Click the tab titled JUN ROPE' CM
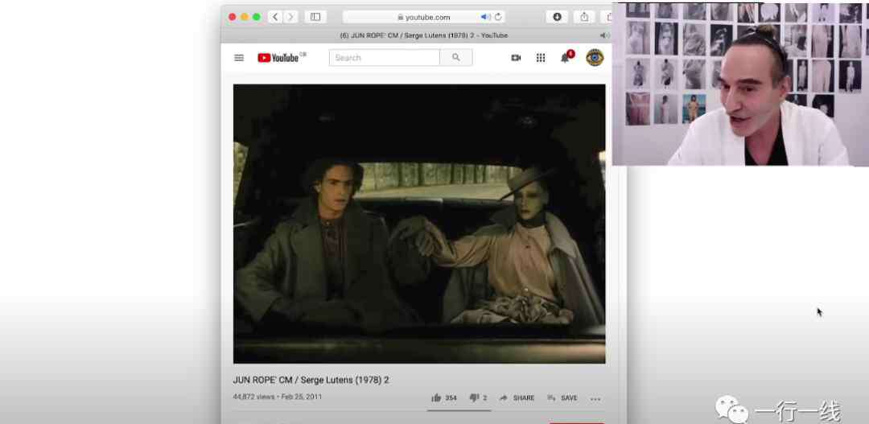This screenshot has width=869, height=424. pos(424,35)
